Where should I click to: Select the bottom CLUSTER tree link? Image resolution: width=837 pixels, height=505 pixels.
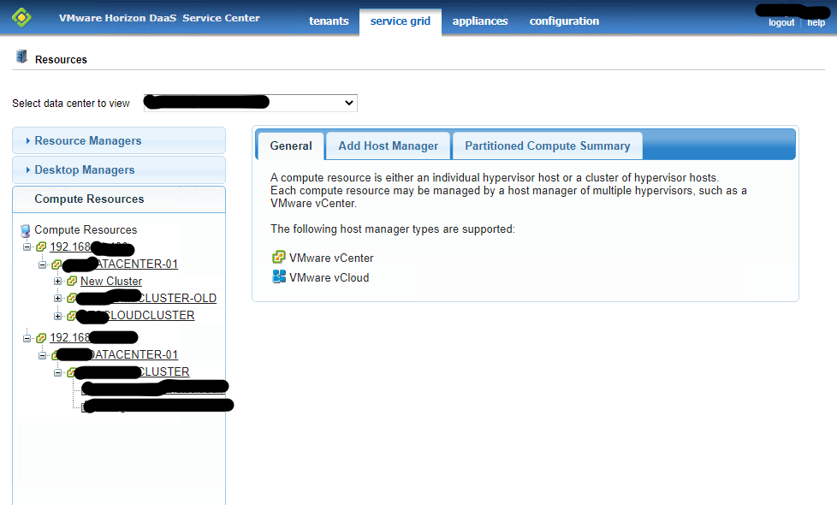pos(131,371)
